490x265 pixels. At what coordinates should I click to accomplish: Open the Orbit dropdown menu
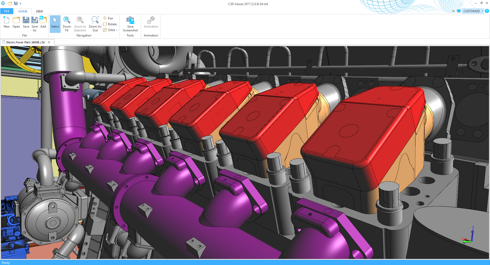[x=116, y=30]
